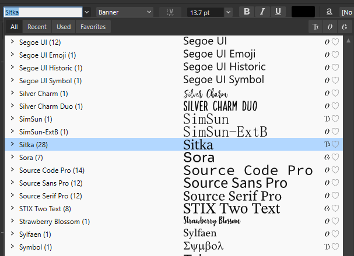Click the 13.7 pt font size field

click(205, 12)
